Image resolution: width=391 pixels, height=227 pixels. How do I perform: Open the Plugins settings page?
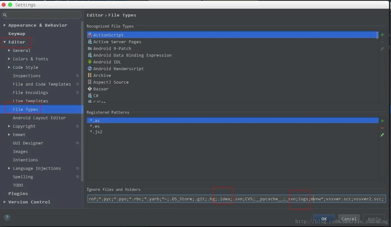point(18,194)
